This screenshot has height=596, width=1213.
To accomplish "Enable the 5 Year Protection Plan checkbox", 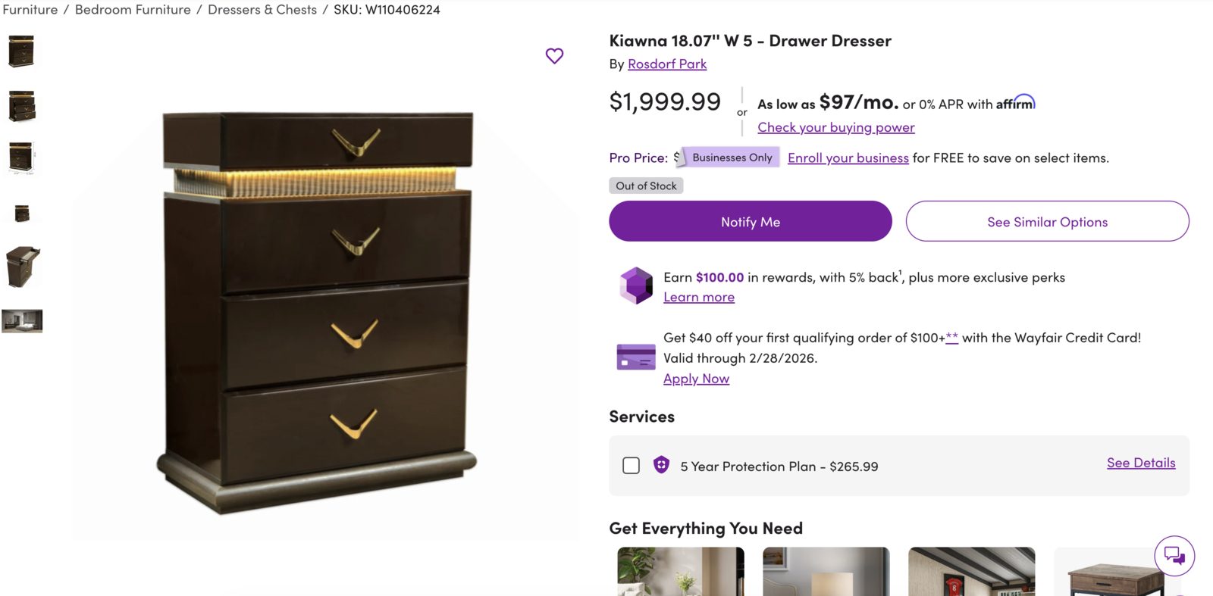I will [x=631, y=466].
